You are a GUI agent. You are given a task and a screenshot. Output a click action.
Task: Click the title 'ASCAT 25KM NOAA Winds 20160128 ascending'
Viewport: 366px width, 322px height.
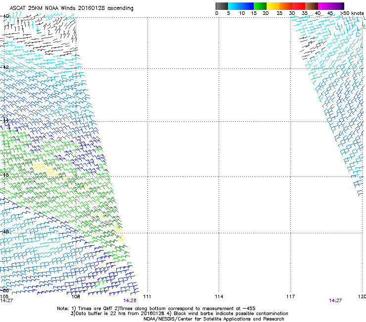click(x=71, y=8)
